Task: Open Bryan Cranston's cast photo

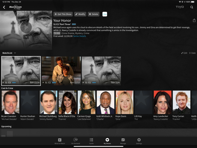Action: point(10,102)
